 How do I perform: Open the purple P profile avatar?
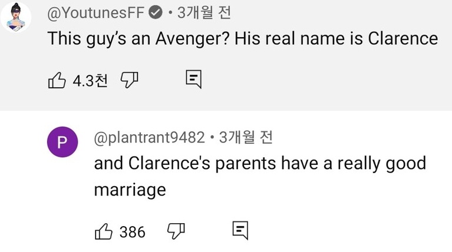(62, 143)
